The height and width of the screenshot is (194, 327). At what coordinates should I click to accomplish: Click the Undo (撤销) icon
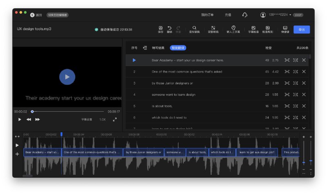point(169,29)
